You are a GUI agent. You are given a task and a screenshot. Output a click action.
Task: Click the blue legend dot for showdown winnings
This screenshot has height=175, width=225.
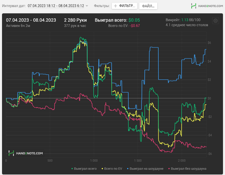coord(128,169)
